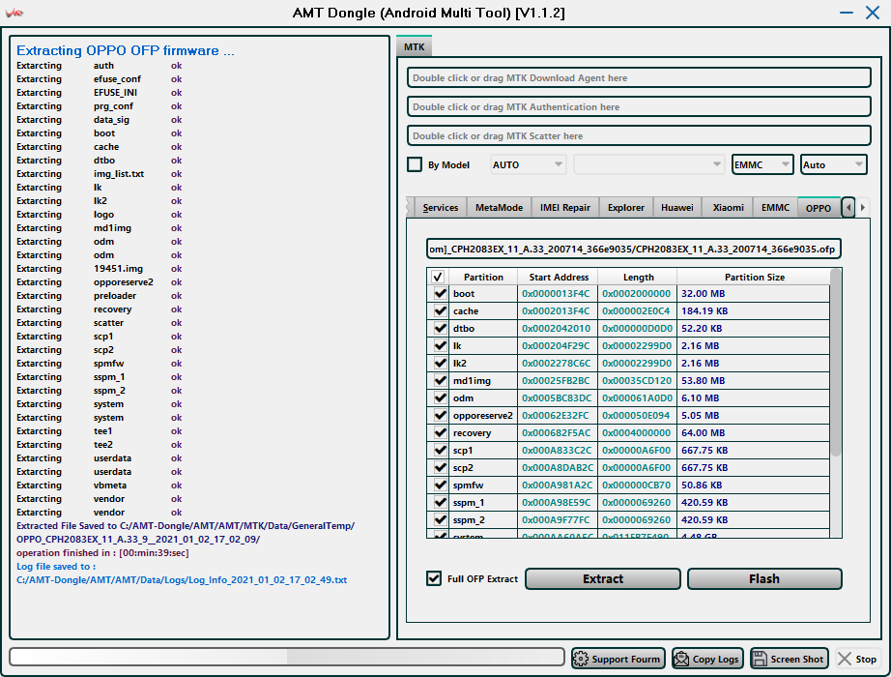Open the Huawei tab

(677, 208)
